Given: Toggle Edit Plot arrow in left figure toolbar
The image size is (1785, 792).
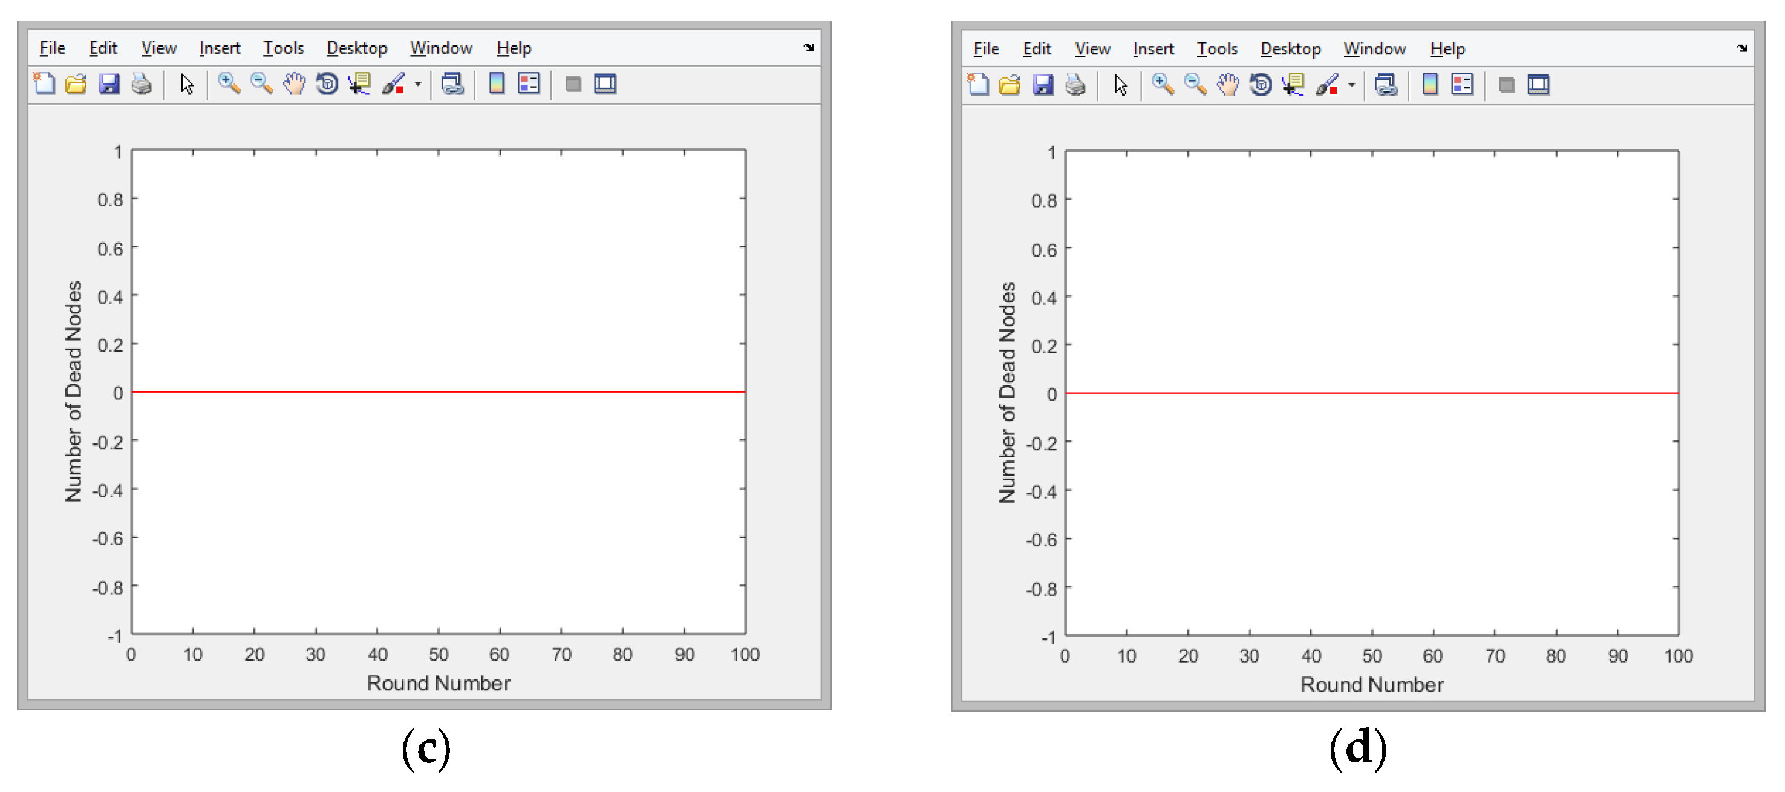Looking at the screenshot, I should [x=186, y=84].
